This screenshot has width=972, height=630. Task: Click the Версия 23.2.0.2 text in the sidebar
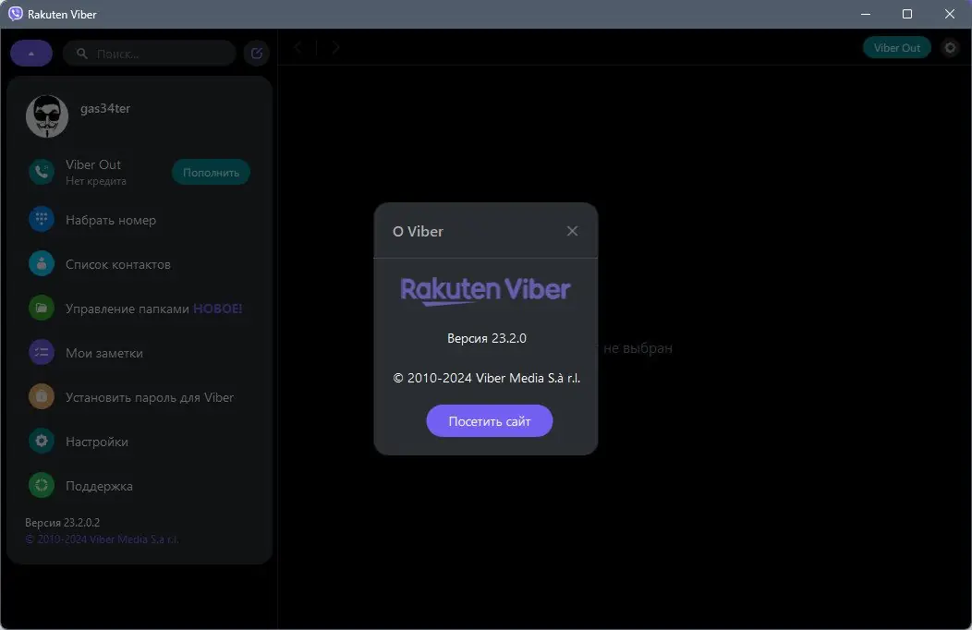tap(62, 522)
